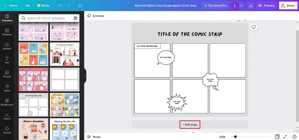Click the Share button
Screen dimensions: 299x140
click(x=287, y=5)
